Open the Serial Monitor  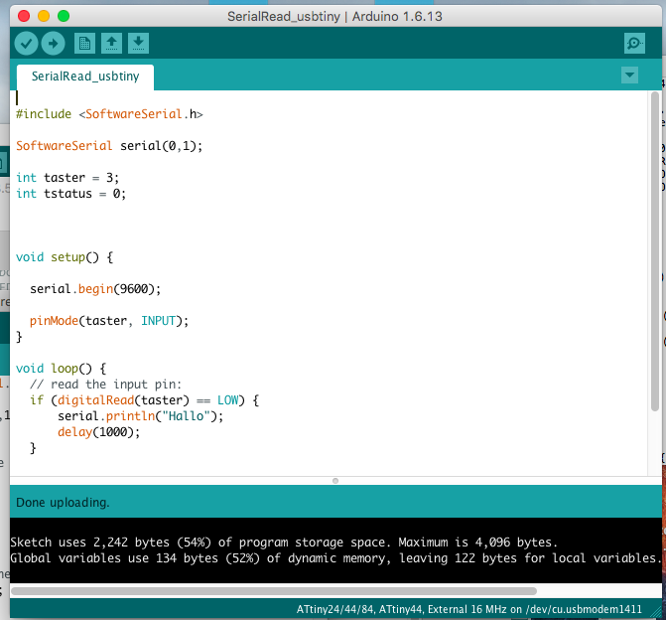point(634,44)
